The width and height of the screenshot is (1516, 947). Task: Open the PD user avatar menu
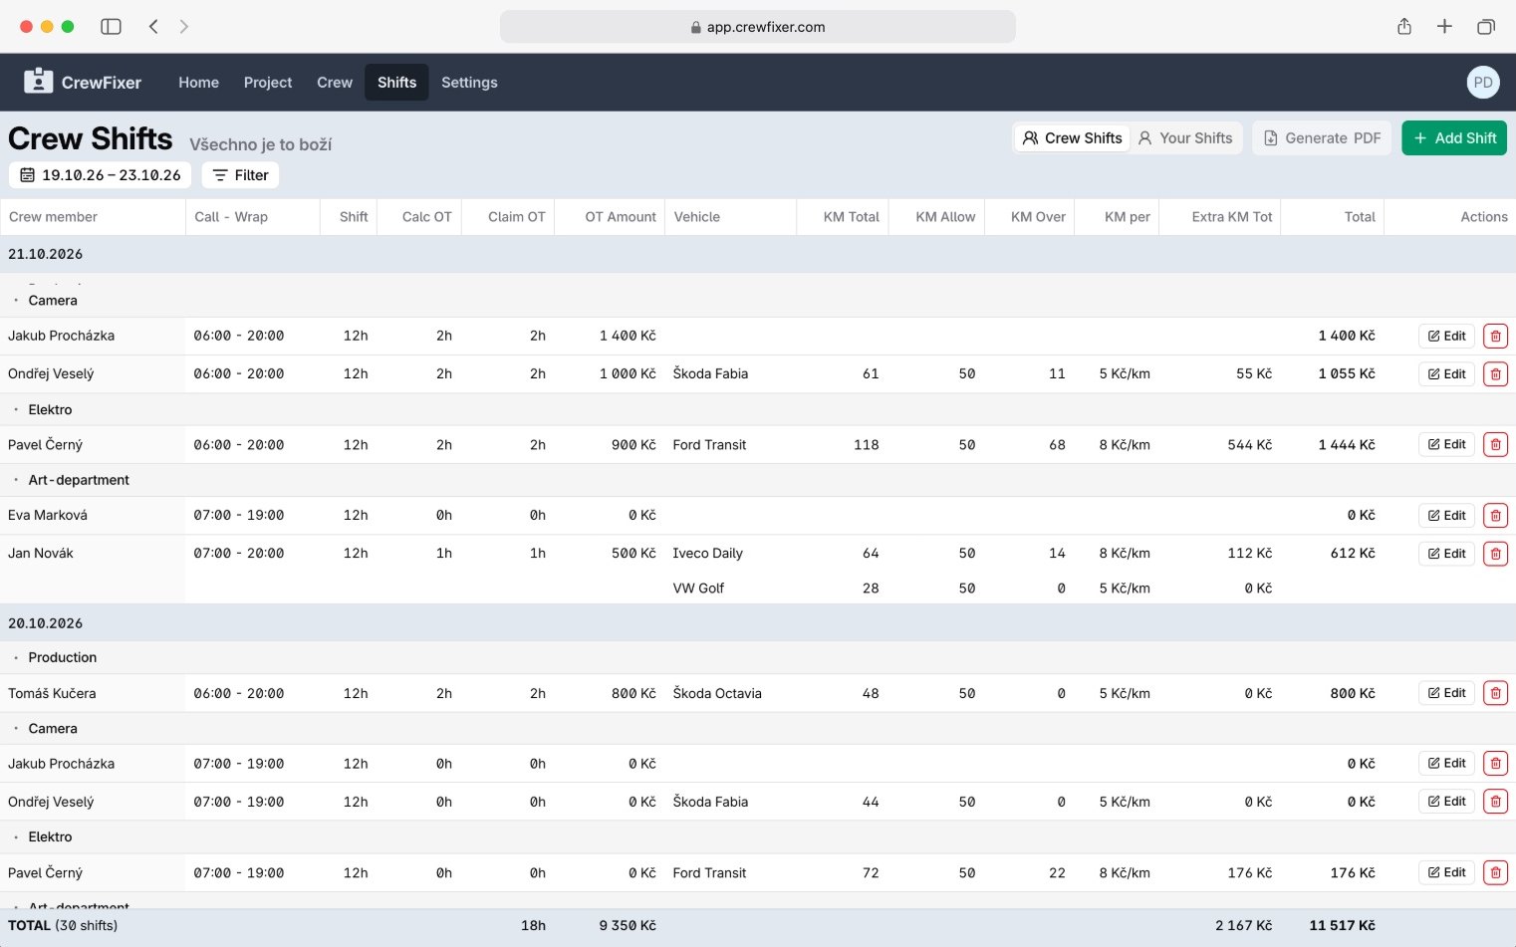[x=1483, y=83]
